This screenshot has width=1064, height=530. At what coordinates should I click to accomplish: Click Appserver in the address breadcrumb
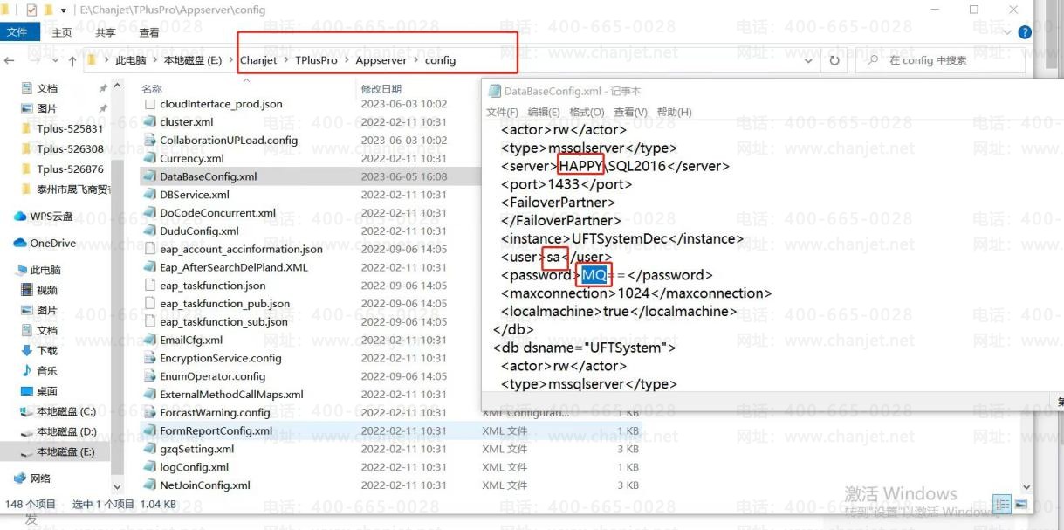(x=381, y=60)
